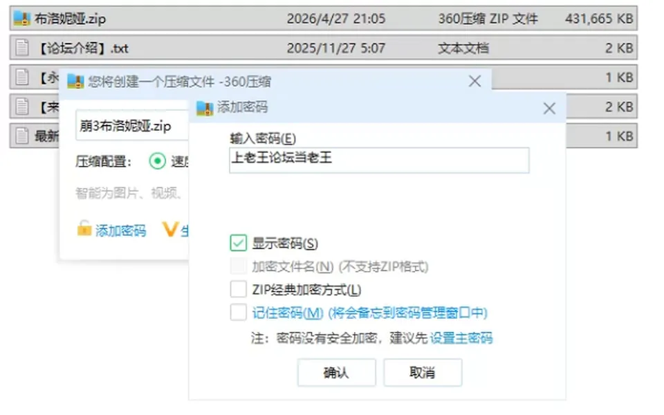The image size is (664, 415).
Task: Click the 布洛妮娅.zip archive file icon
Action: pos(21,18)
